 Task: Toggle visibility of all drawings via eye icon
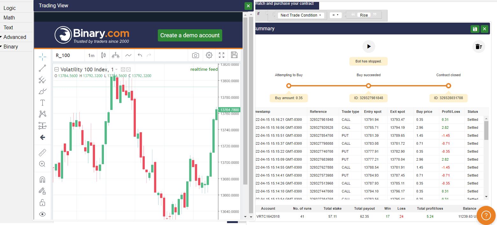click(x=42, y=214)
